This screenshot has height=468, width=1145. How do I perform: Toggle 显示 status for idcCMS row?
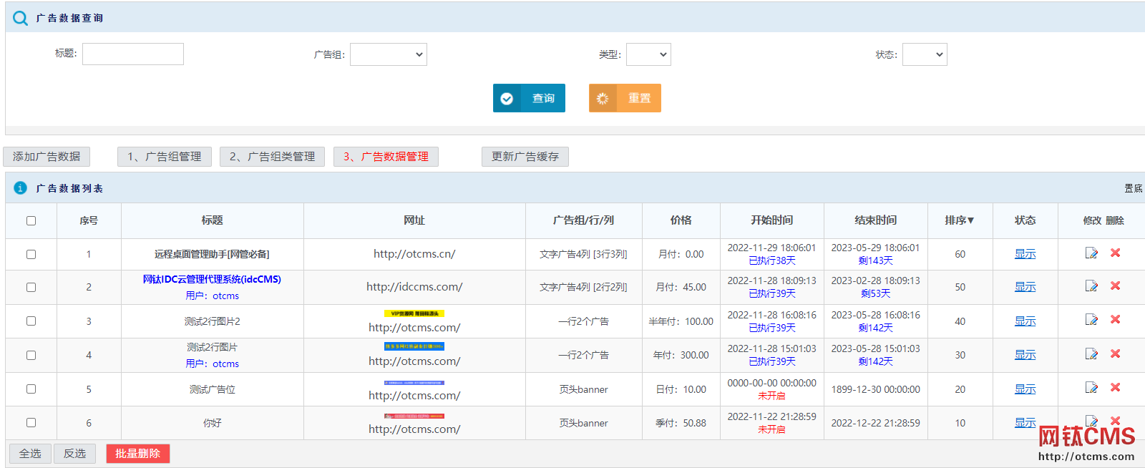pos(1025,287)
